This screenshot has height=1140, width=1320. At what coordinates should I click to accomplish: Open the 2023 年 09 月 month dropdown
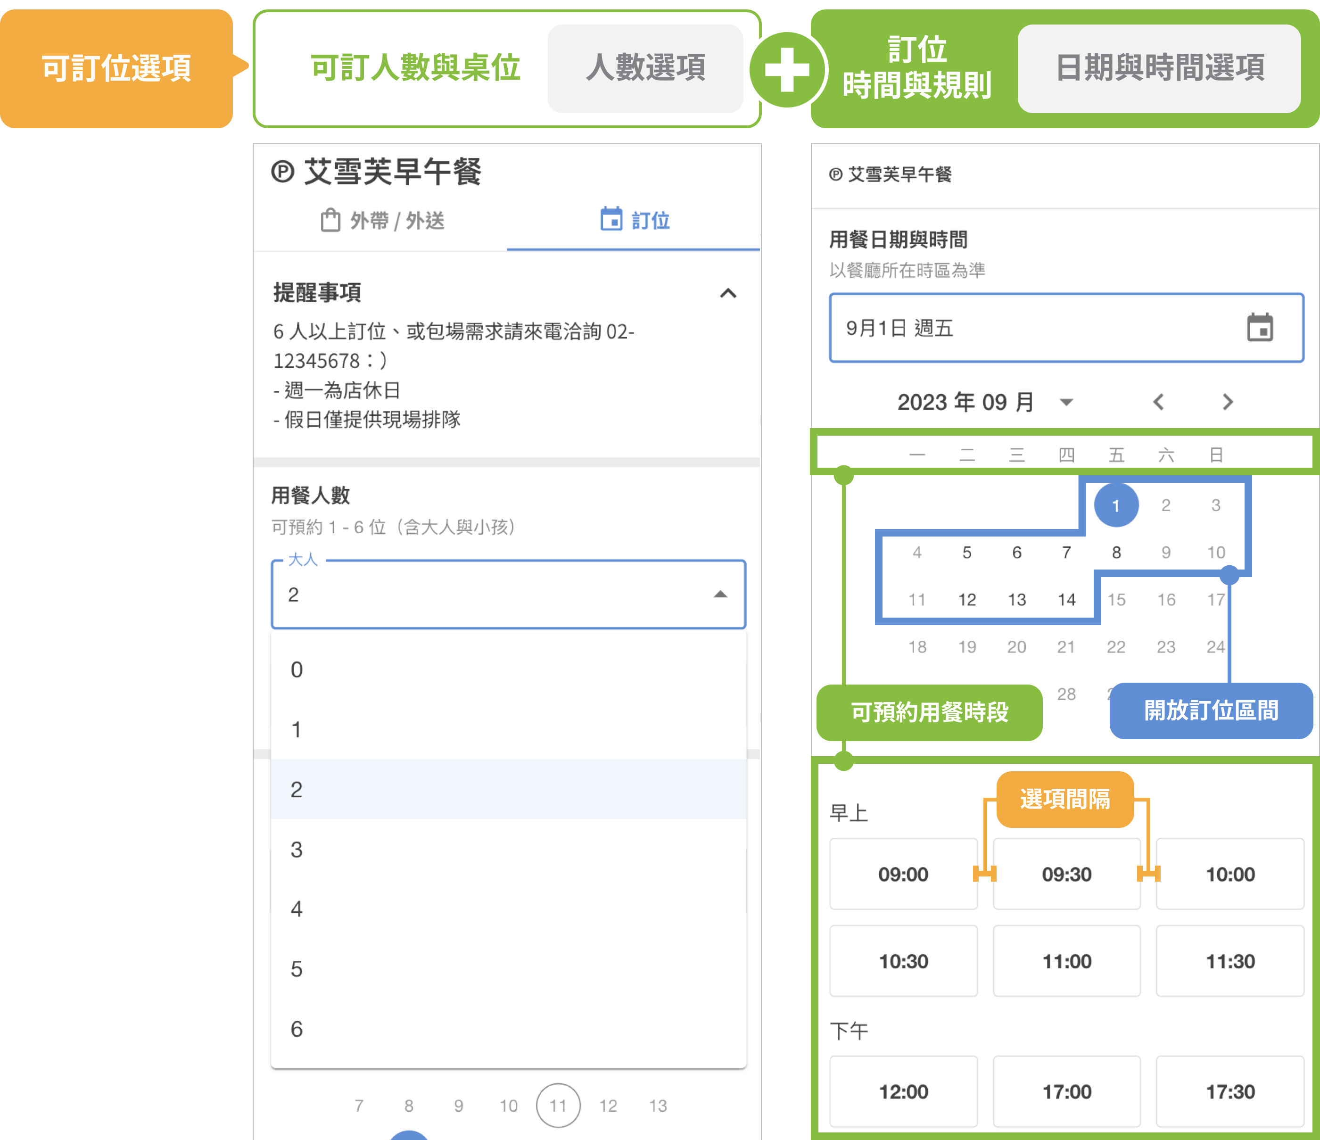[x=1066, y=402]
